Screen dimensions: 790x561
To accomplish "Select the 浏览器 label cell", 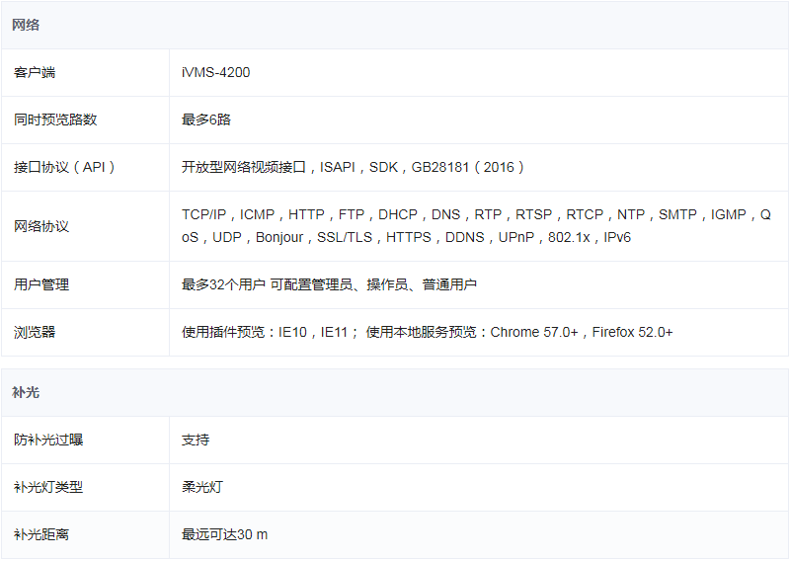I will click(x=85, y=332).
